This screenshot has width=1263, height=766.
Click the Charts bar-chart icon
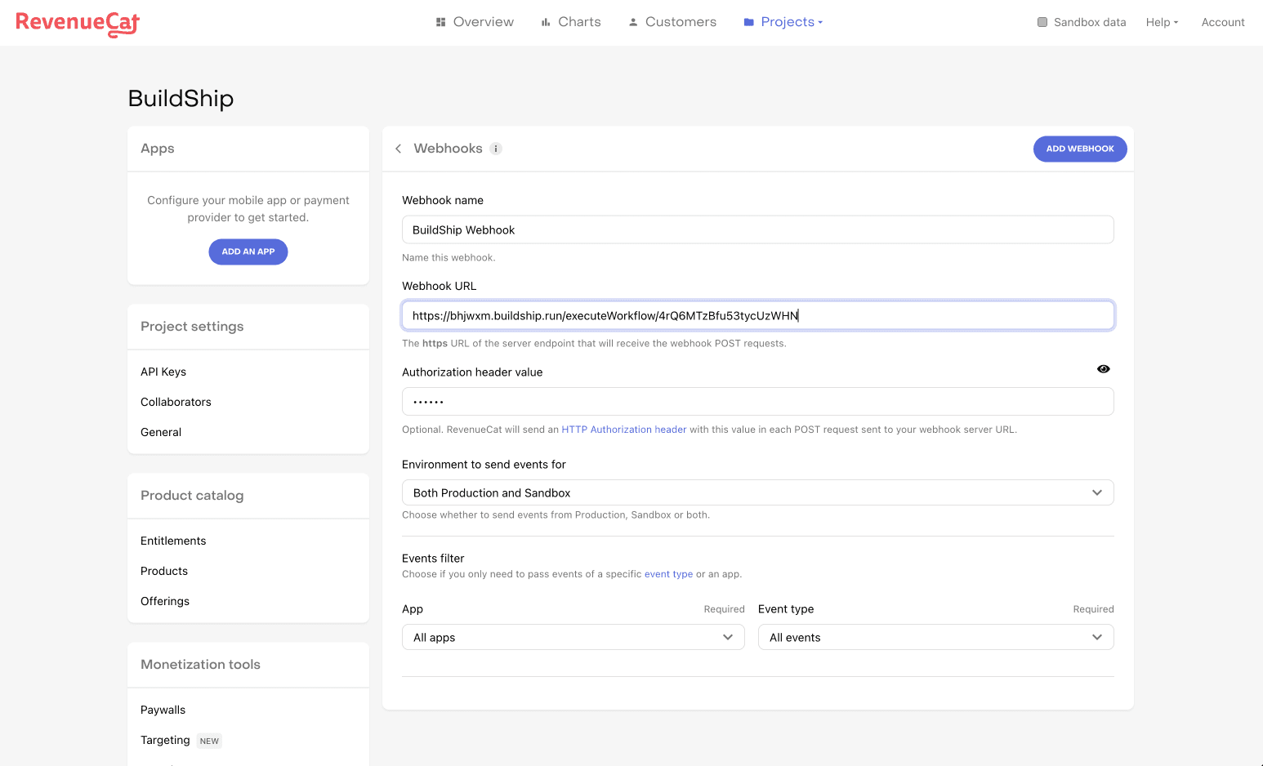(546, 21)
